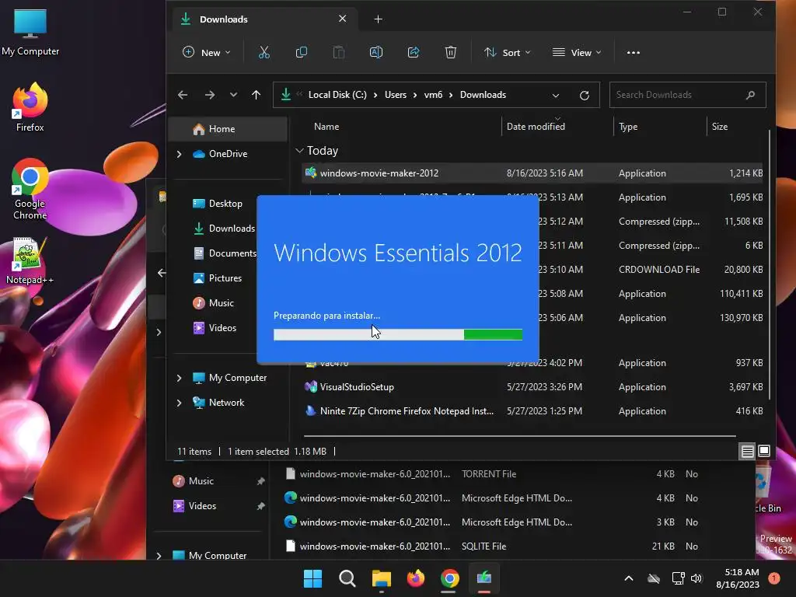Click the Delete trash icon

pyautogui.click(x=451, y=52)
